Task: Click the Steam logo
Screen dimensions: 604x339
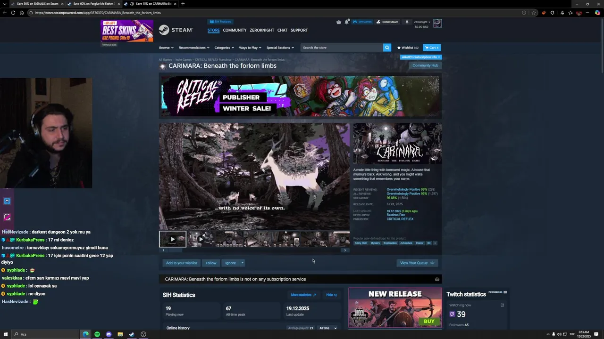Action: click(176, 30)
